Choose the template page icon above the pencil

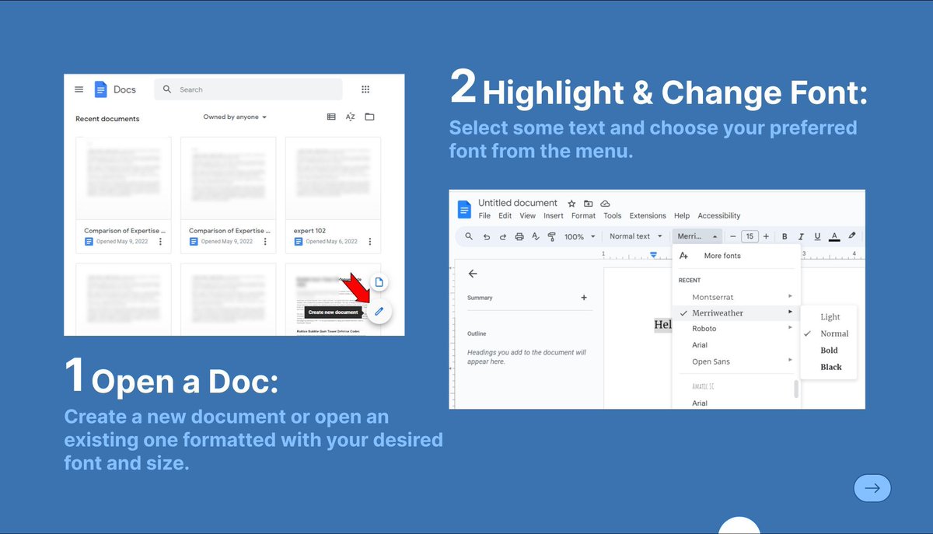coord(379,282)
